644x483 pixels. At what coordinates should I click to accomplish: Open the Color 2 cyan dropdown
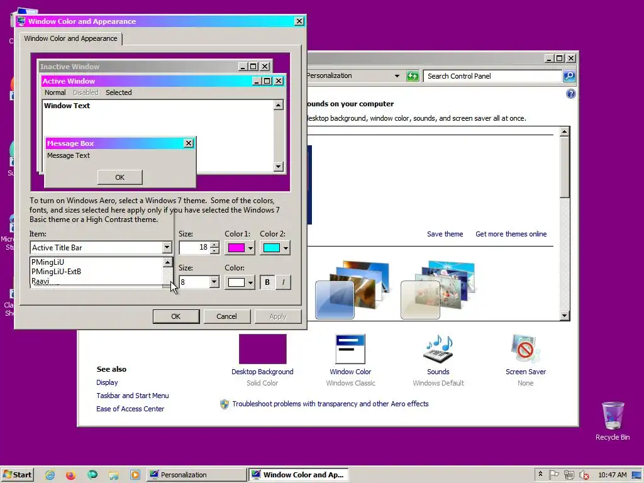[275, 248]
